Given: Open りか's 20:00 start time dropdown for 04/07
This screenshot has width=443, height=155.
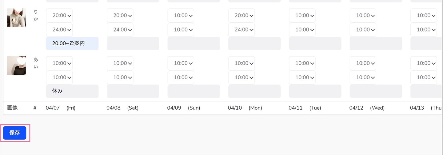Looking at the screenshot, I should (x=59, y=16).
